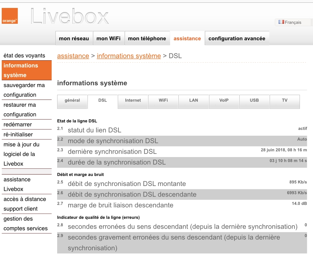Screen dimensions: 313x259
Task: Open état des voyants in the sidebar
Action: coord(24,55)
